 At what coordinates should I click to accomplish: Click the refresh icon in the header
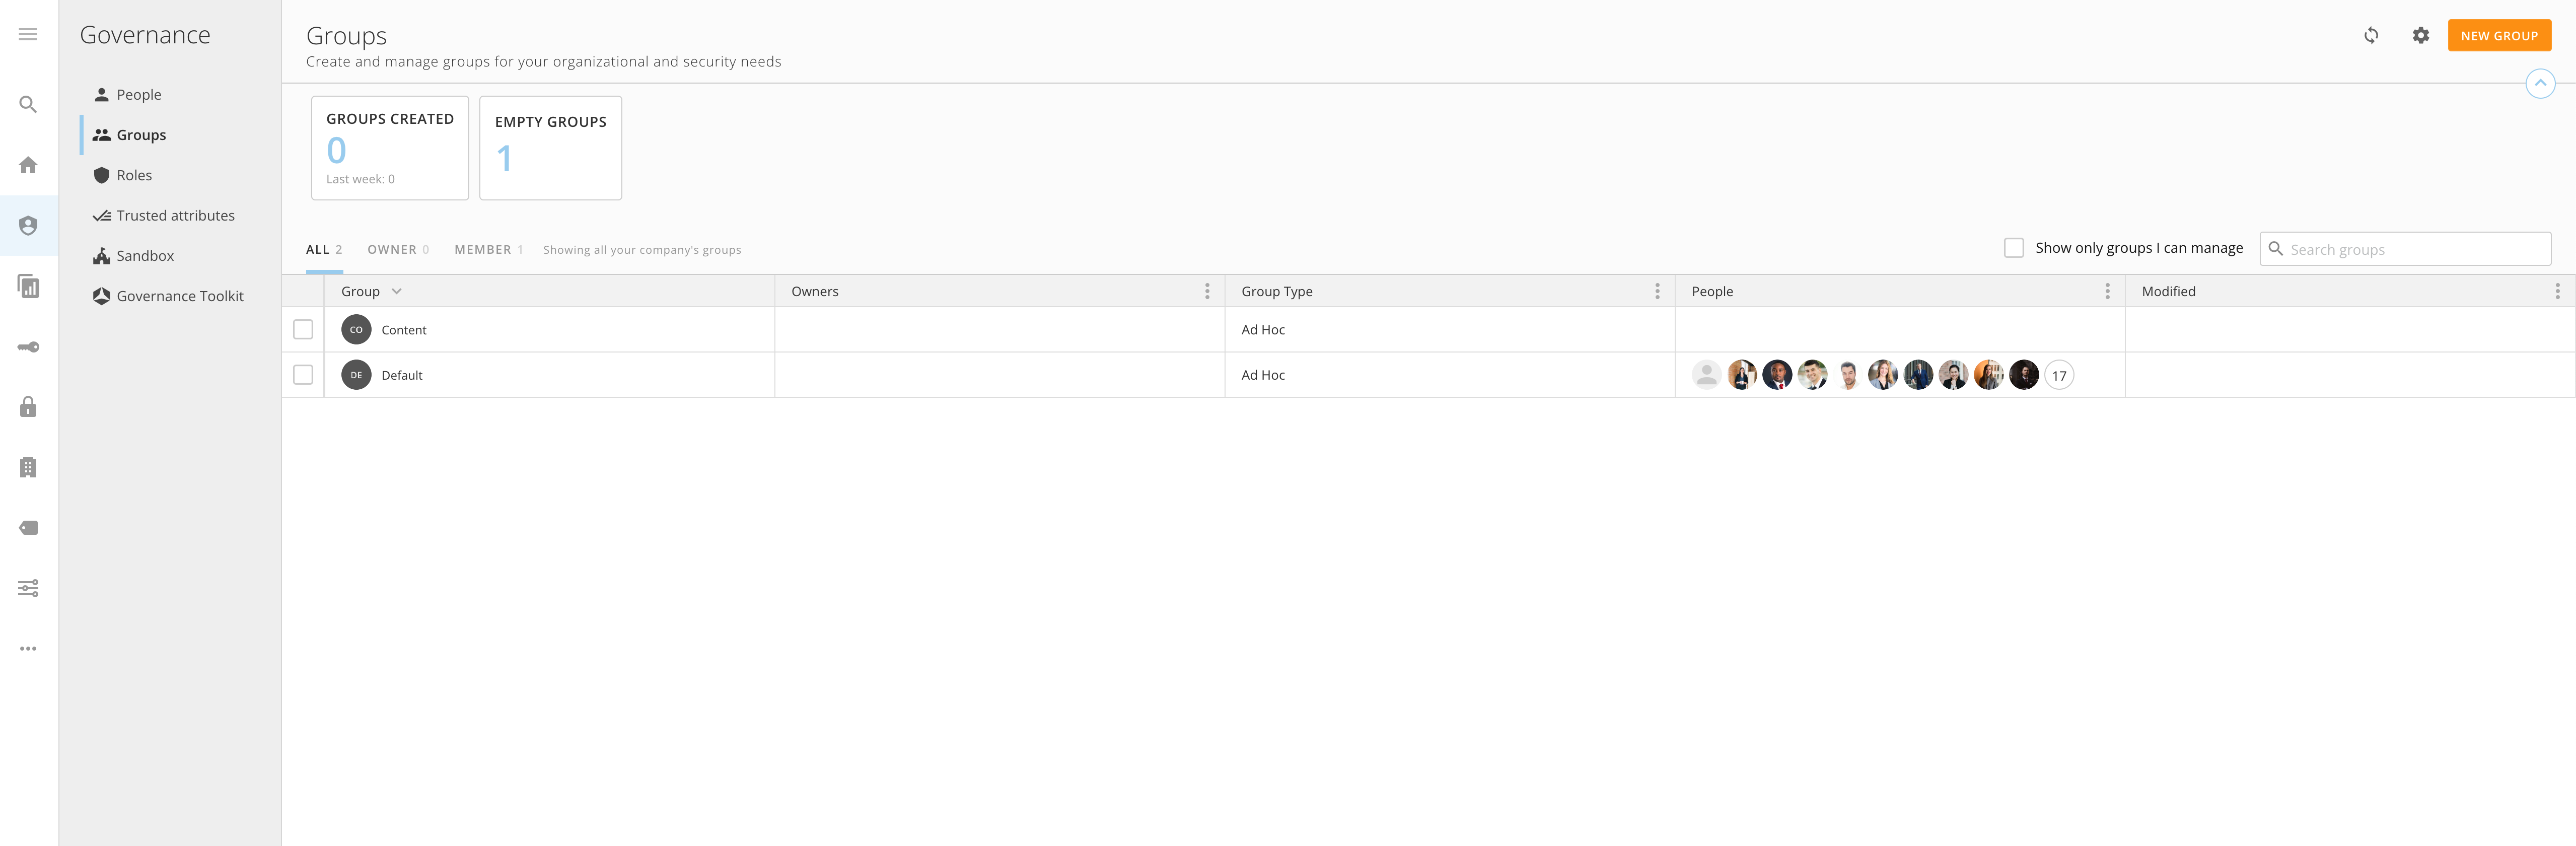tap(2371, 36)
